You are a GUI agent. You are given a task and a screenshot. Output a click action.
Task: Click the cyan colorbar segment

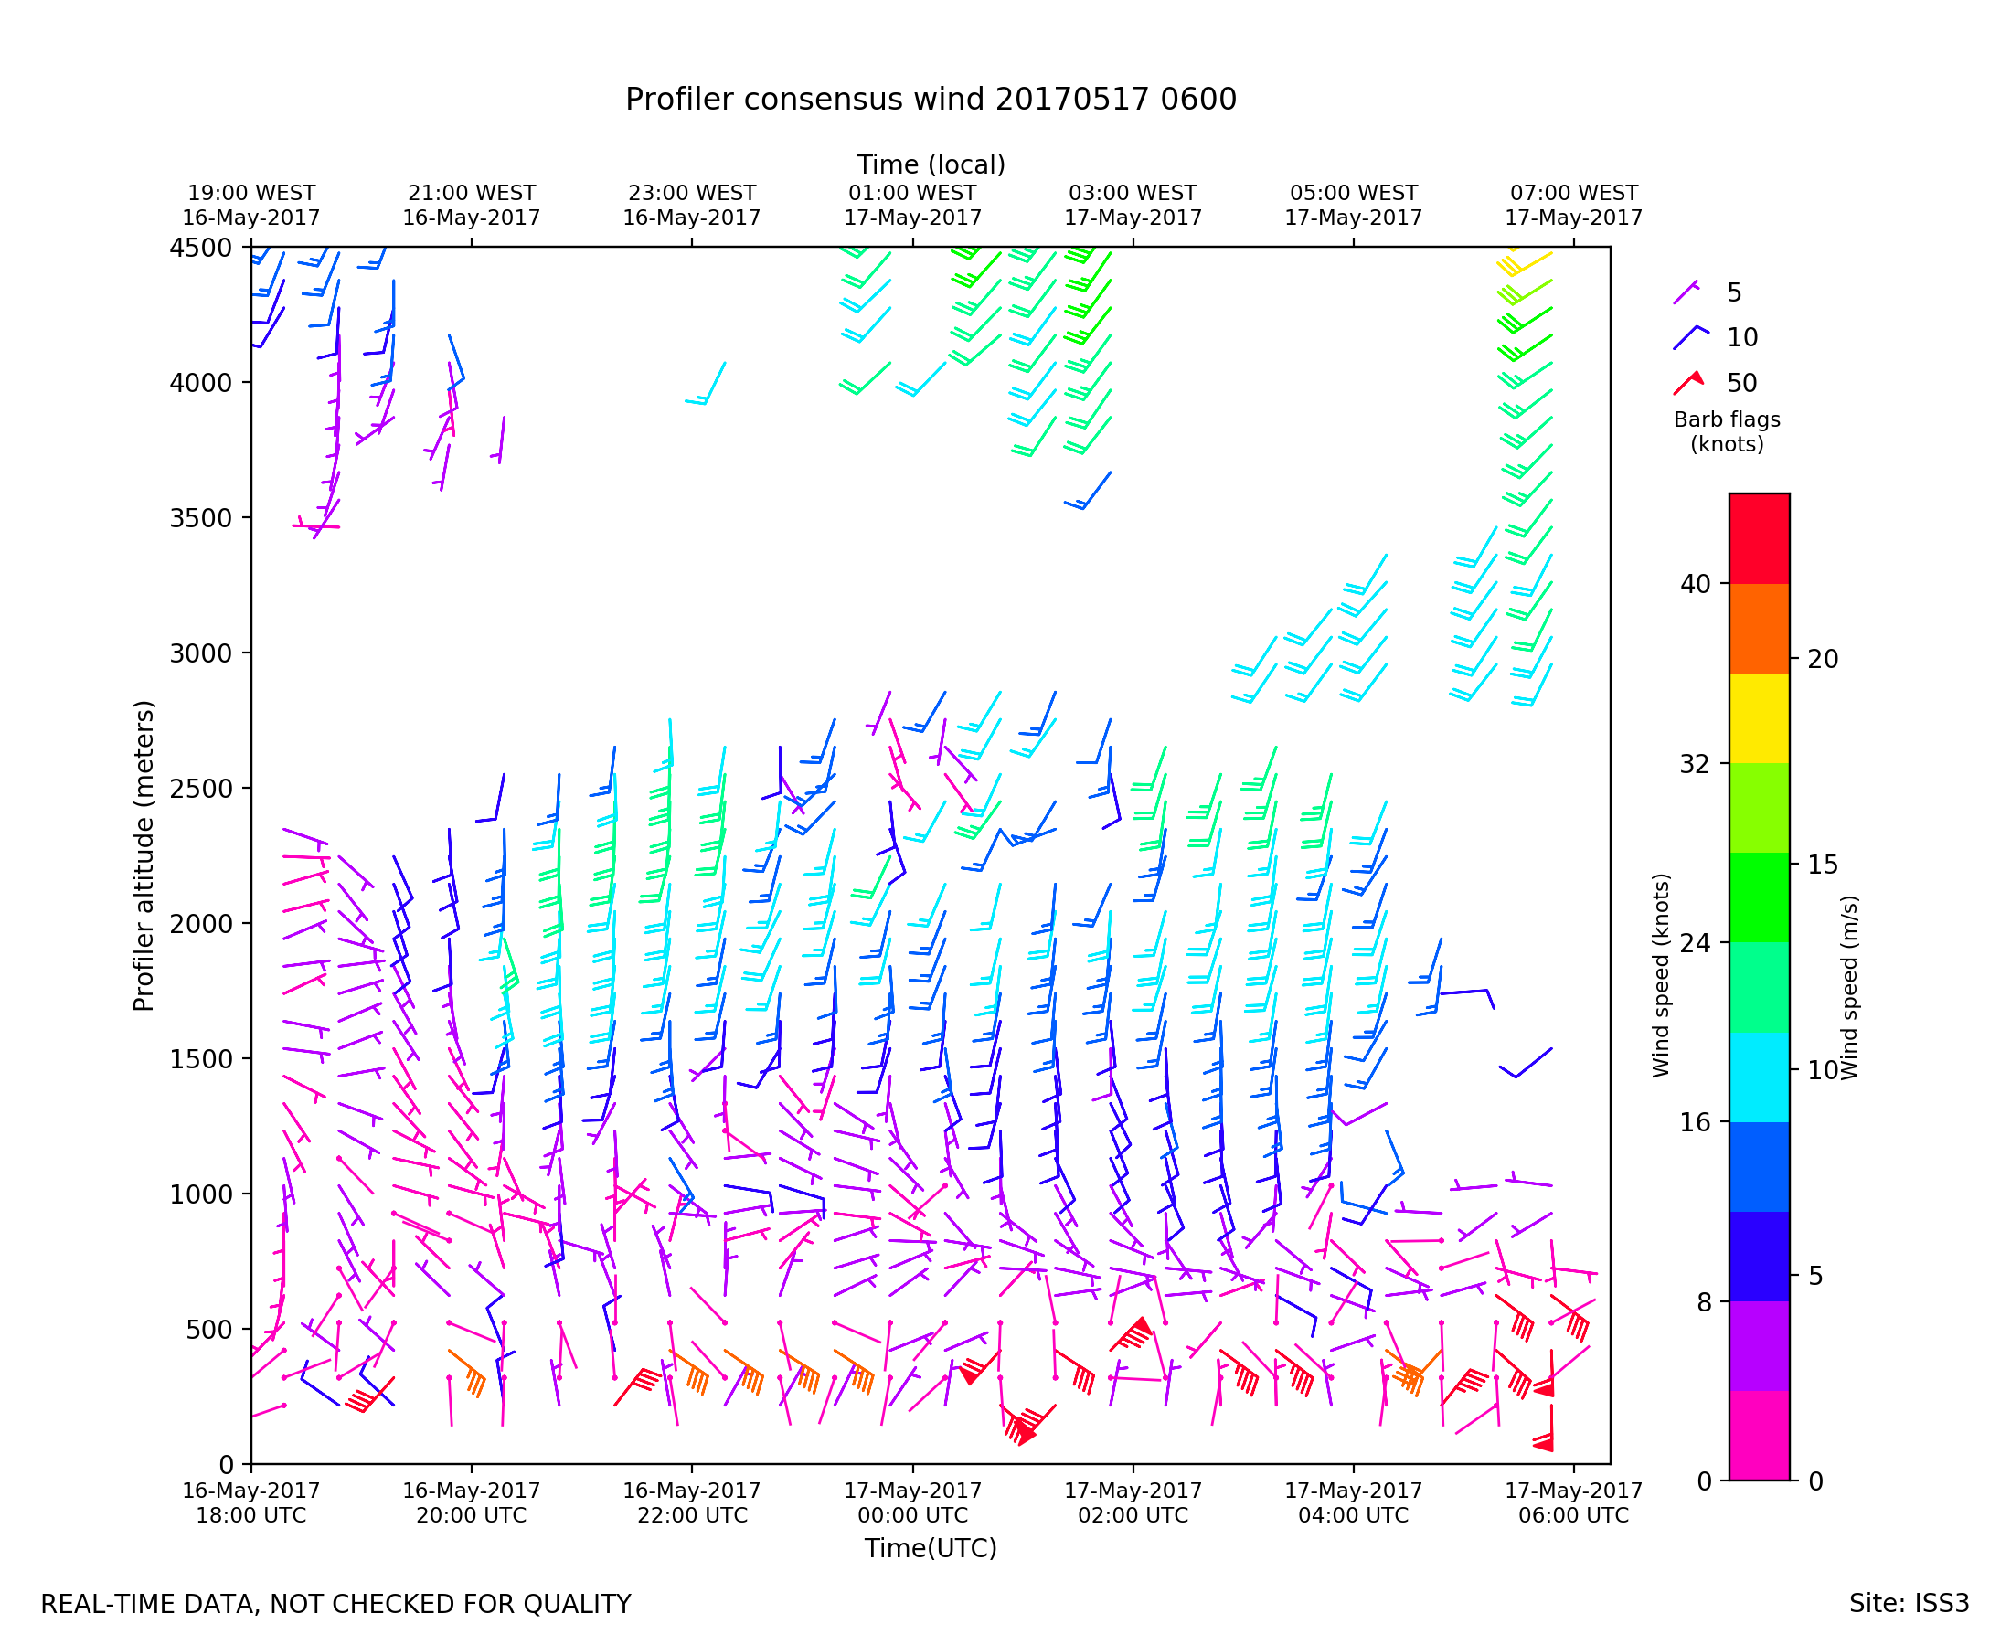[1759, 1077]
